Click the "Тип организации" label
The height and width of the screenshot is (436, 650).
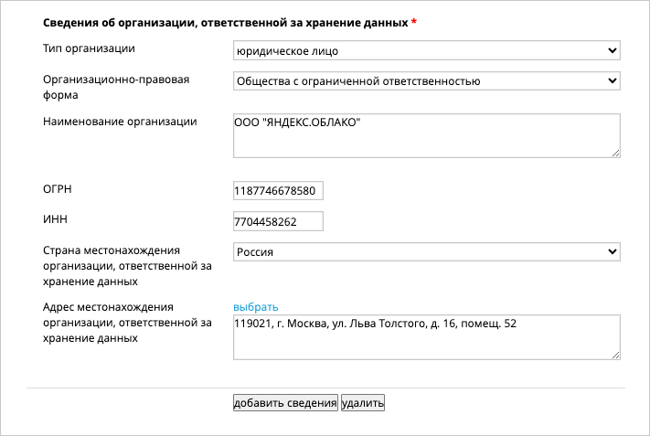[89, 48]
